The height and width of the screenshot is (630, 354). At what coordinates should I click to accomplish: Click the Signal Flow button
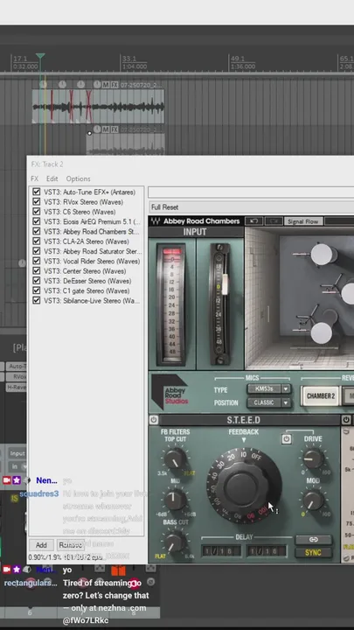click(x=302, y=221)
